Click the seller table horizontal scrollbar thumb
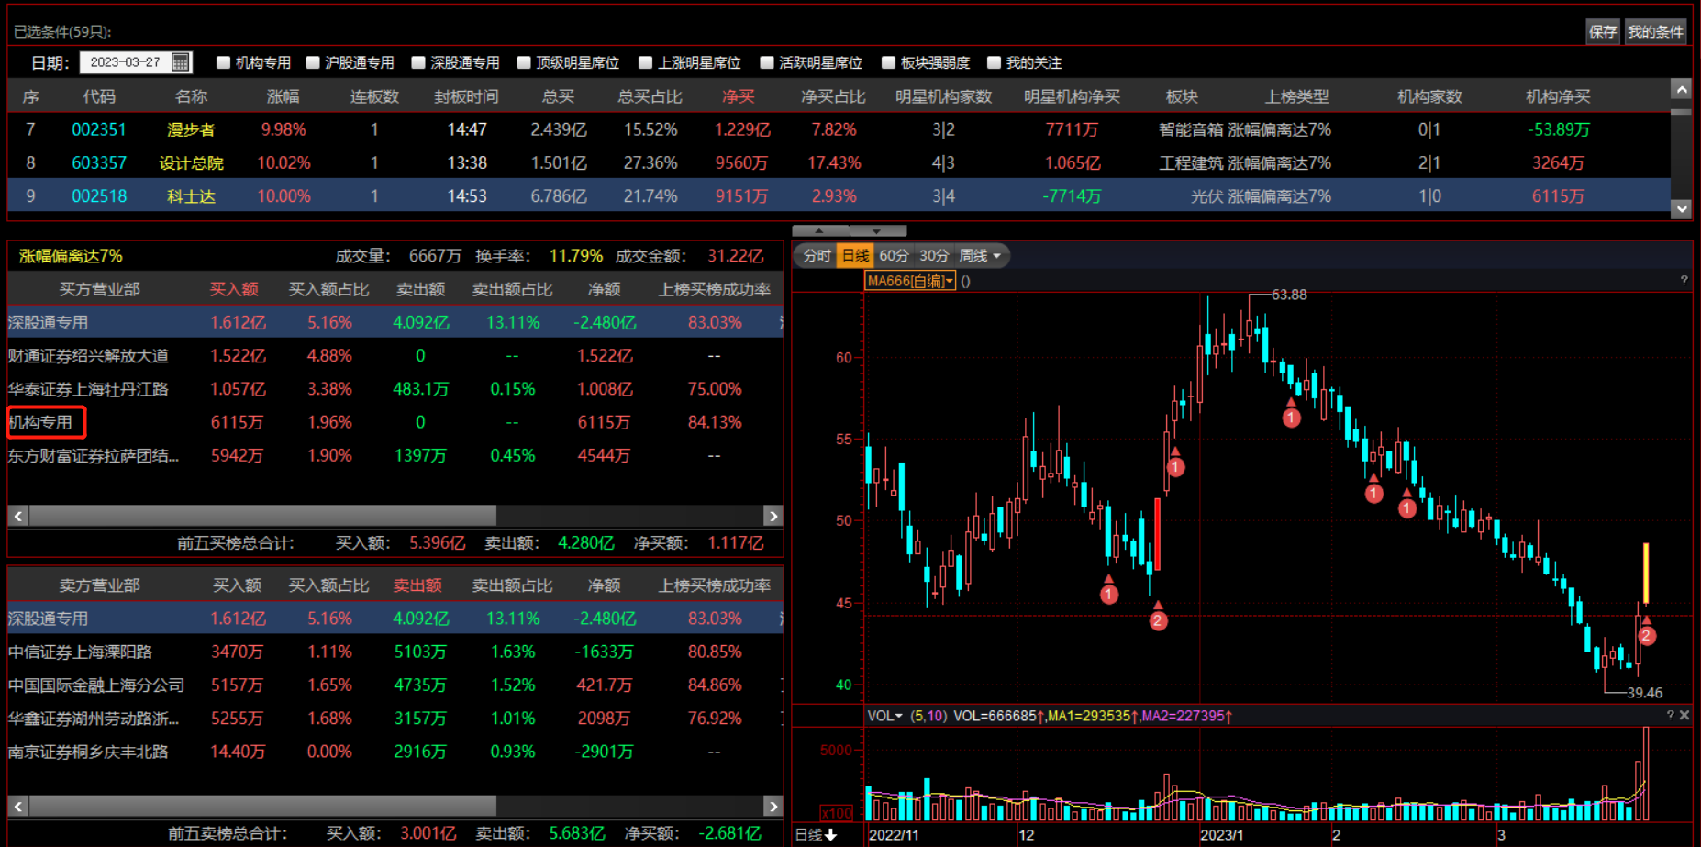This screenshot has height=847, width=1701. (x=262, y=806)
